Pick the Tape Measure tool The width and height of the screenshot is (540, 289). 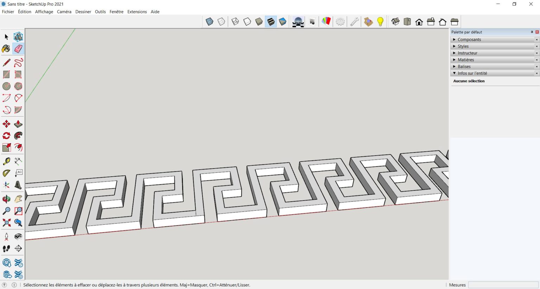pos(6,161)
